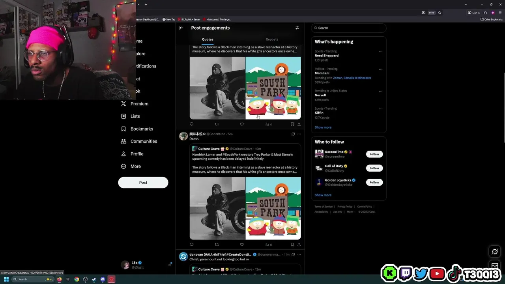Click the white Post button
The width and height of the screenshot is (505, 284).
point(143,183)
